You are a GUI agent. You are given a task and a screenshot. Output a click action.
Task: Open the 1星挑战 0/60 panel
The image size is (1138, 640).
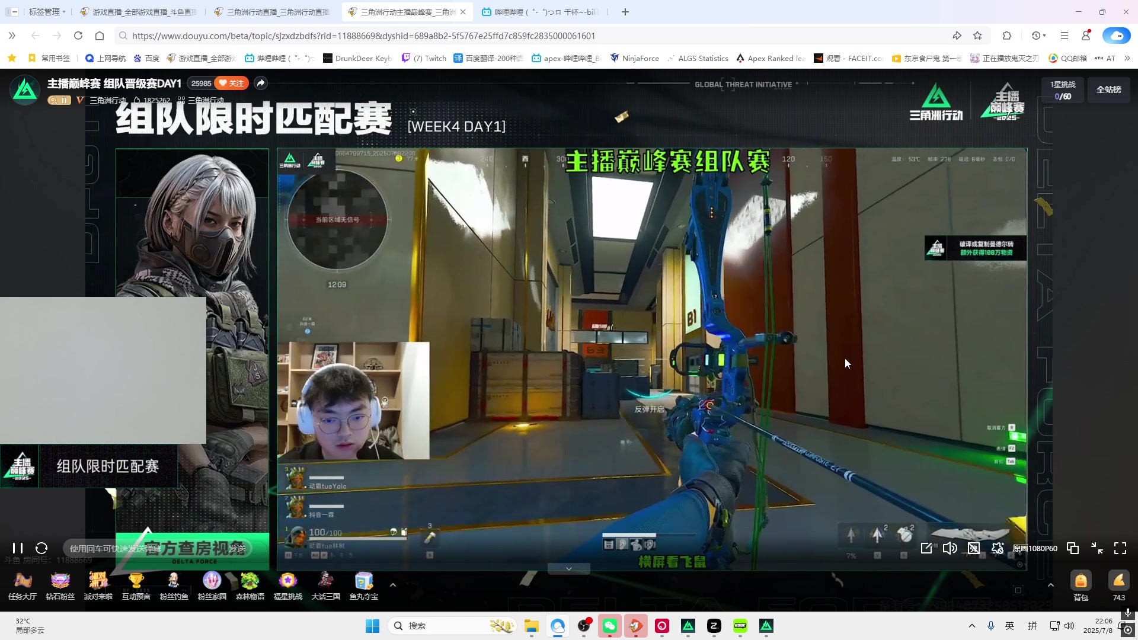tap(1063, 90)
